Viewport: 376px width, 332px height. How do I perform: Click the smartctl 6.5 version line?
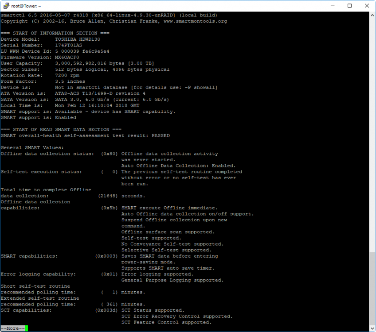pyautogui.click(x=109, y=15)
